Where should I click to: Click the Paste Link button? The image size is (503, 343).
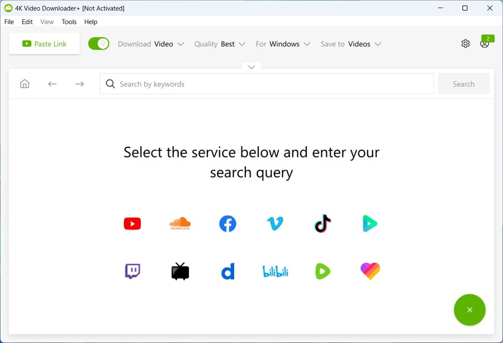click(x=44, y=43)
